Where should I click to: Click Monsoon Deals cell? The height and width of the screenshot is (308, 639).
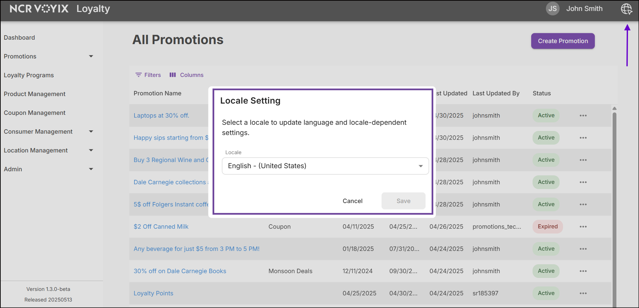click(290, 271)
